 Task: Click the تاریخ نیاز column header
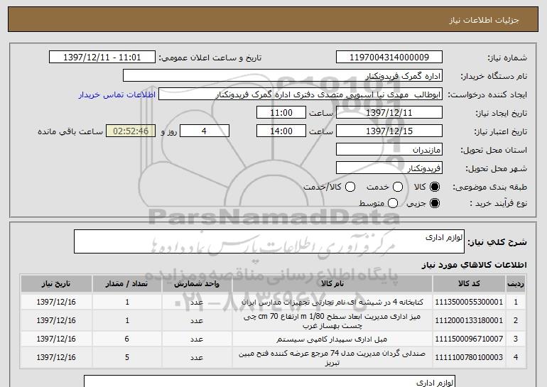pyautogui.click(x=56, y=284)
